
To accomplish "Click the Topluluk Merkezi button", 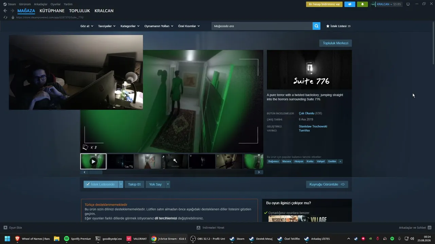I will [335, 43].
